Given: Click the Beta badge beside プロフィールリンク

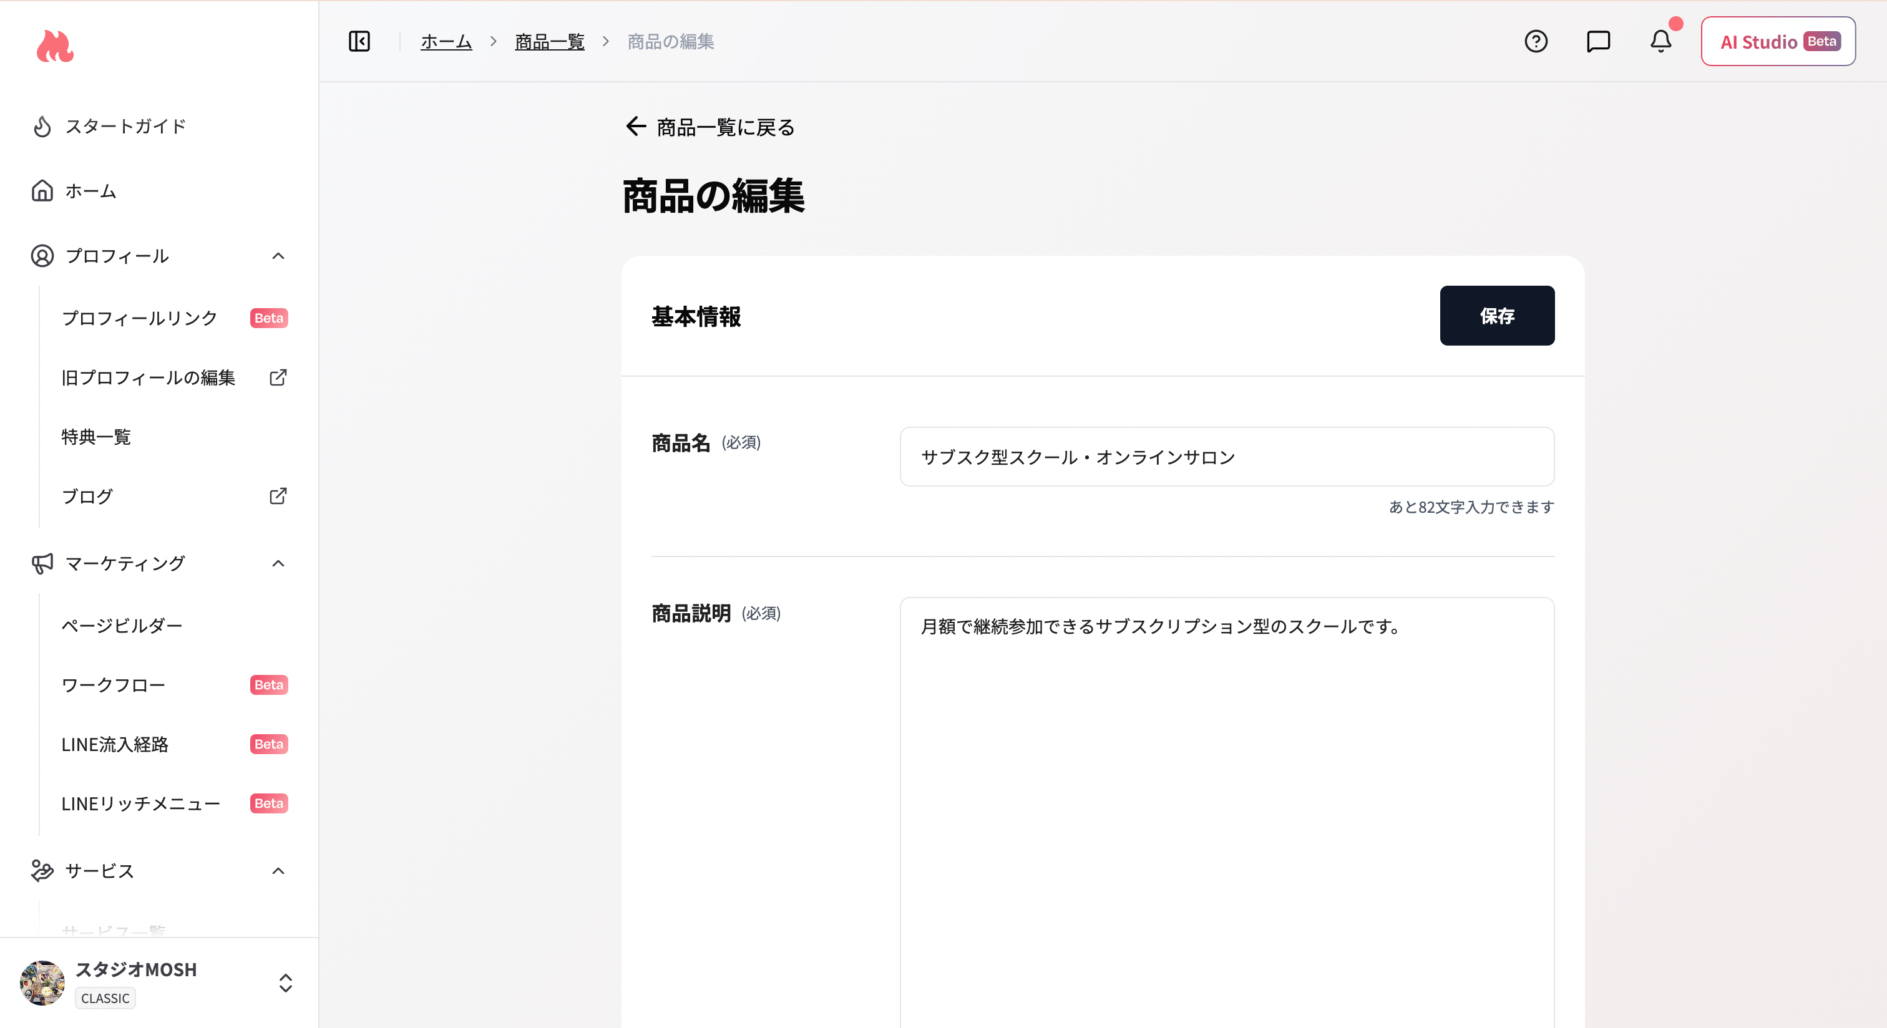Looking at the screenshot, I should 269,318.
